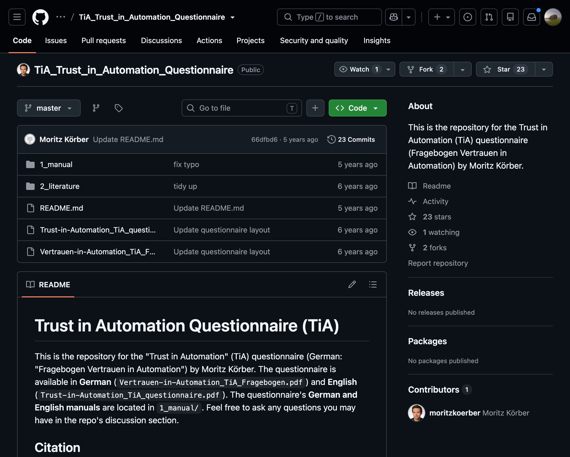The image size is (570, 457).
Task: Open user profile avatar menu
Action: click(x=553, y=17)
